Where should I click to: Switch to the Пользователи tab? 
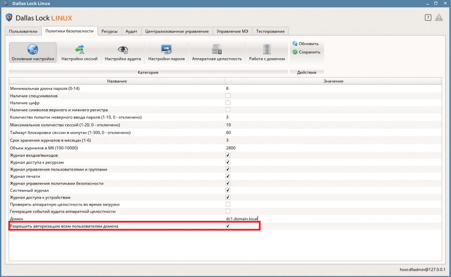23,31
